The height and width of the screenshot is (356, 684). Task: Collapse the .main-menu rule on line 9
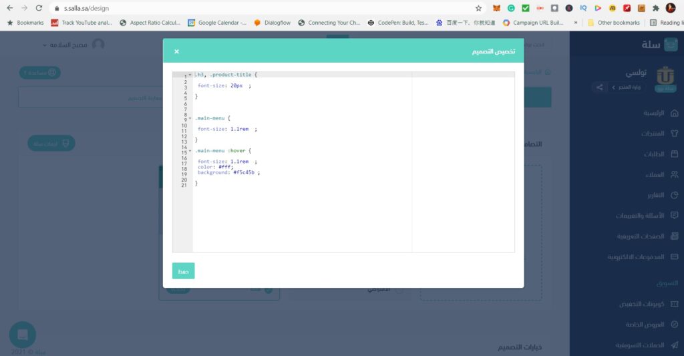(190, 118)
